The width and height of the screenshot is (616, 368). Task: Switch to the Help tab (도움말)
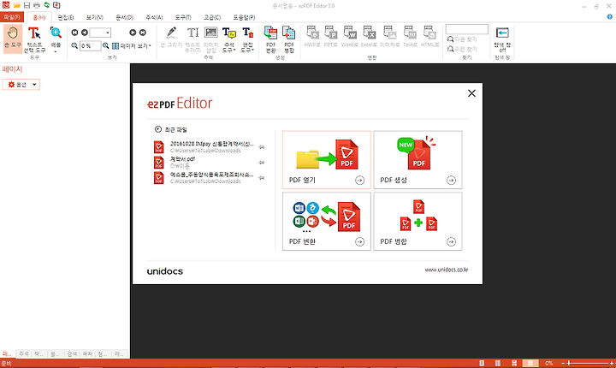tap(244, 17)
